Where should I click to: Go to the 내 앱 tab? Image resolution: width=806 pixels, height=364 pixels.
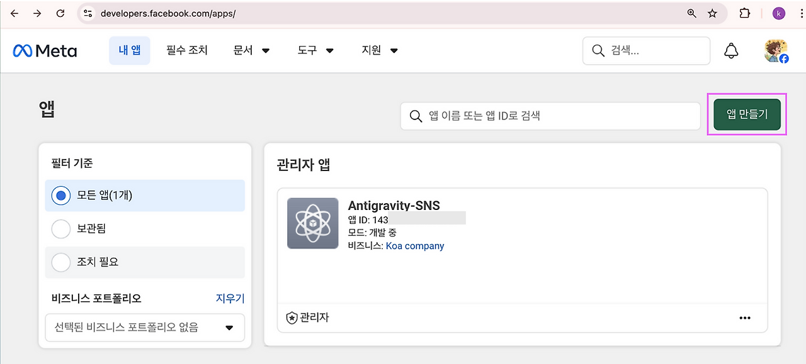tap(130, 50)
